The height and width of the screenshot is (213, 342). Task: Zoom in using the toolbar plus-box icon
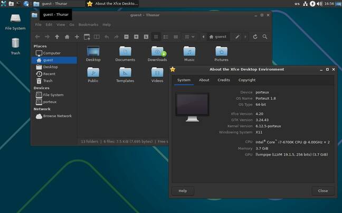pyautogui.click(x=136, y=37)
